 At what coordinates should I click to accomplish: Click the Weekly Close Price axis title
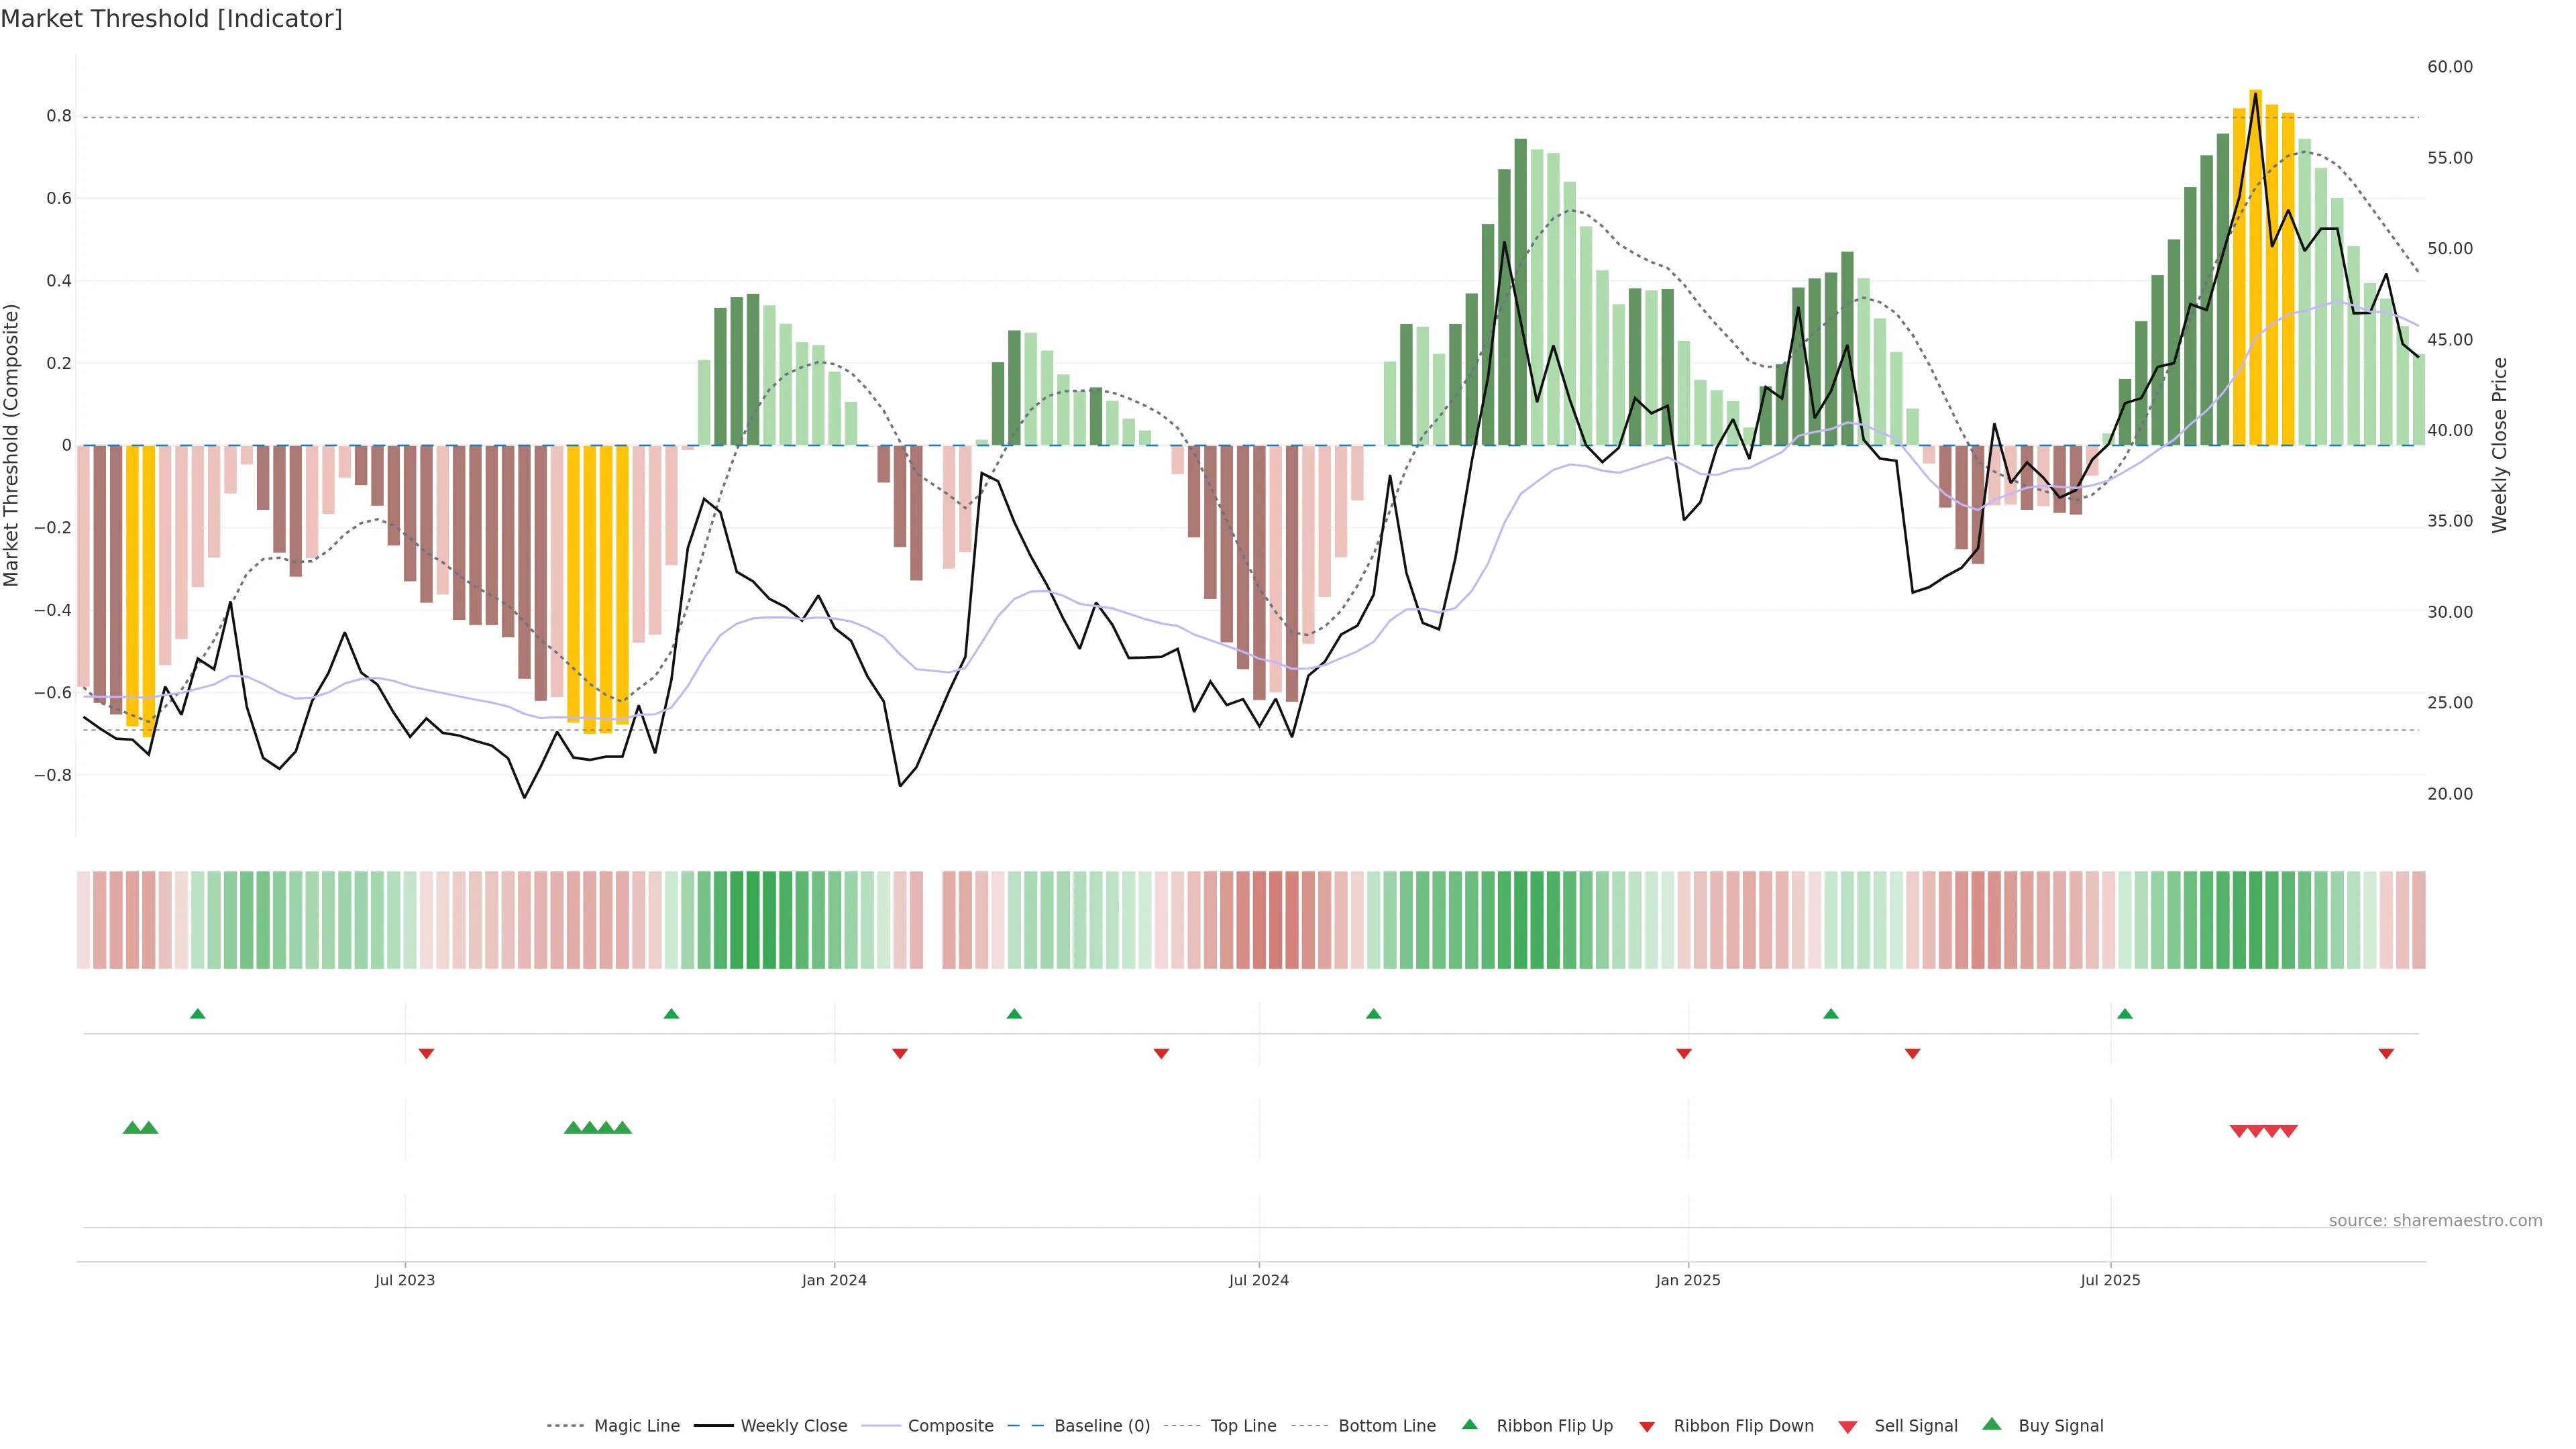(2500, 445)
